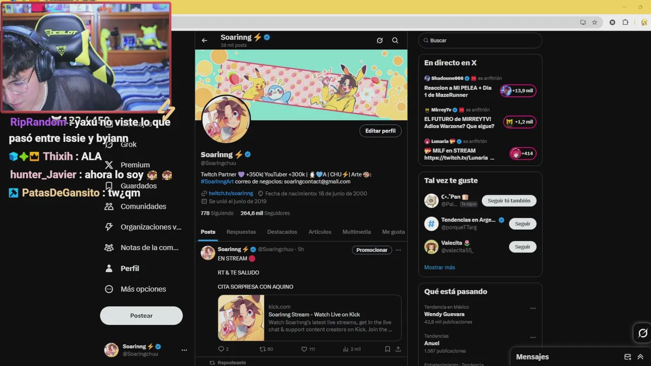Open the Wendy Guevara trending topic
This screenshot has height=366, width=651.
(445, 314)
